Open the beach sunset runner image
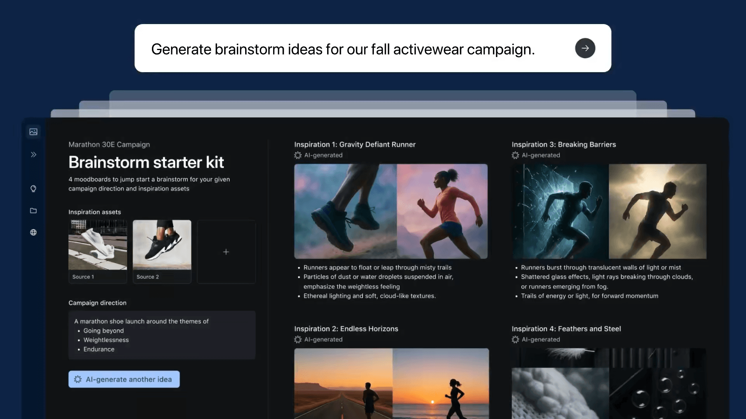 441,383
